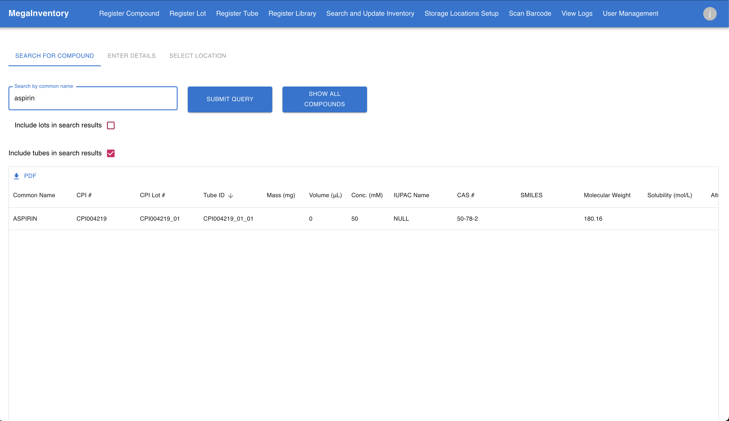Open Register Library page
The height and width of the screenshot is (421, 729).
pos(292,14)
